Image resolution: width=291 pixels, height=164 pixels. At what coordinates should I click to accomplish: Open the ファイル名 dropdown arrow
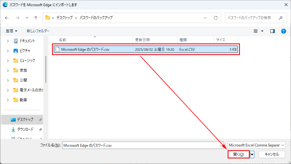tap(221, 146)
